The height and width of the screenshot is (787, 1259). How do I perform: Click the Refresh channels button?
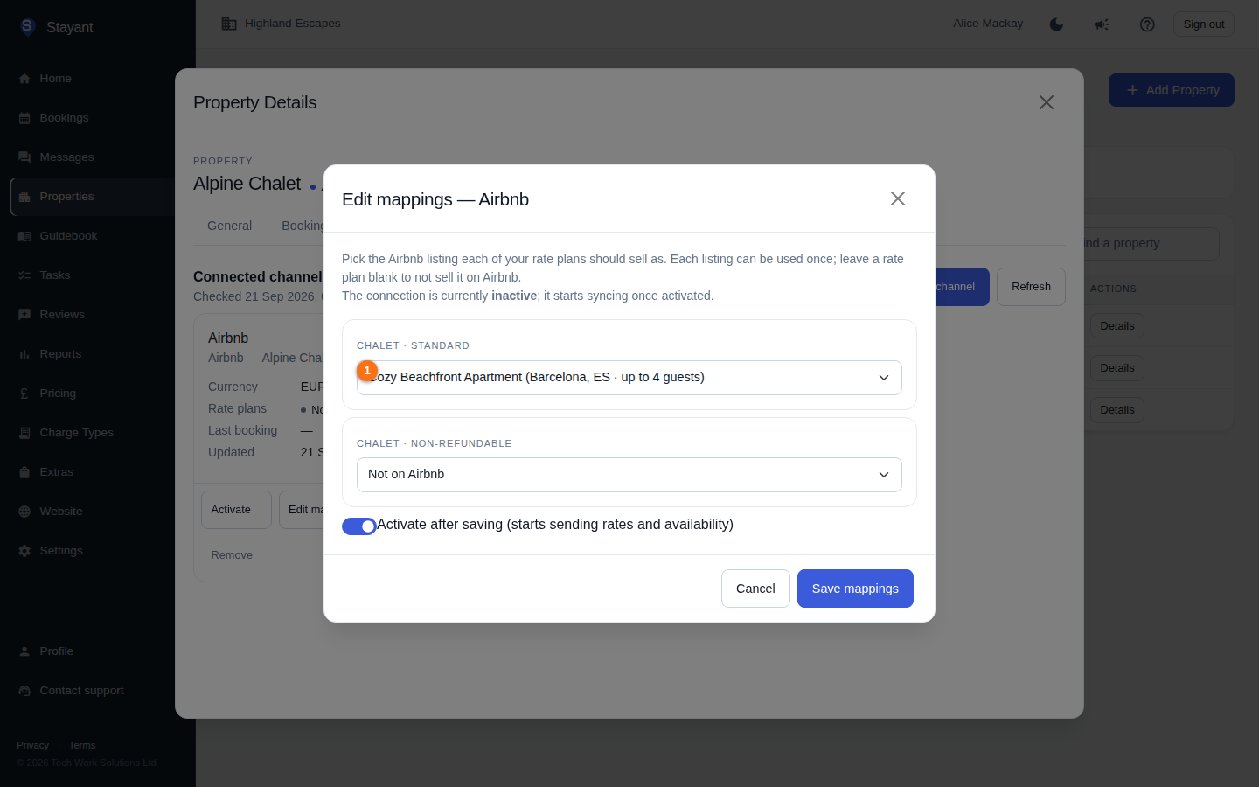(x=1031, y=287)
